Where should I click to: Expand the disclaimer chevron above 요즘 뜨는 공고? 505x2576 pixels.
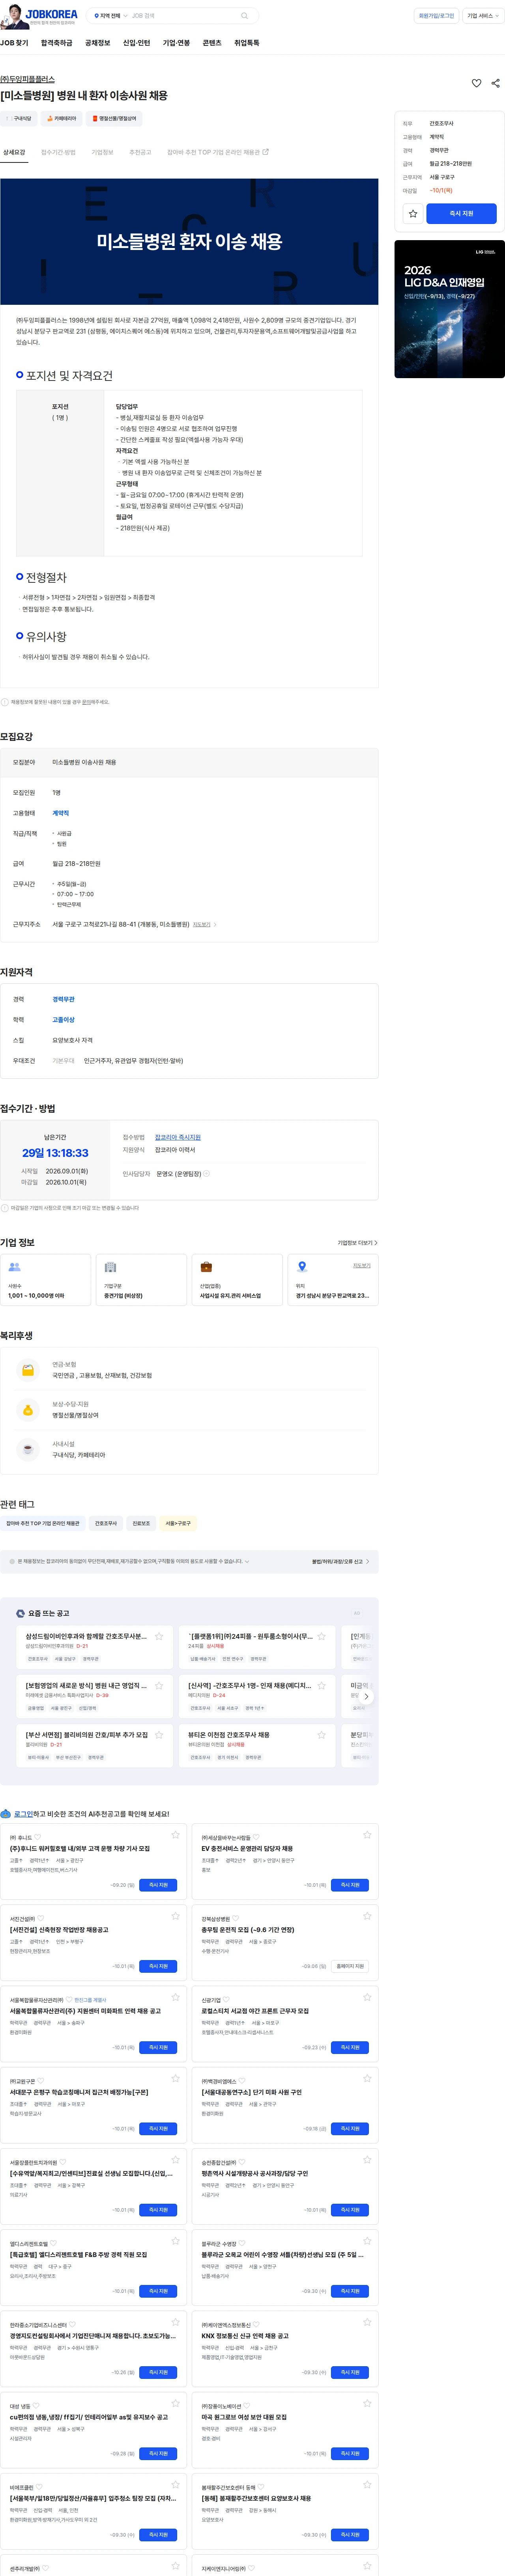coord(247,1561)
